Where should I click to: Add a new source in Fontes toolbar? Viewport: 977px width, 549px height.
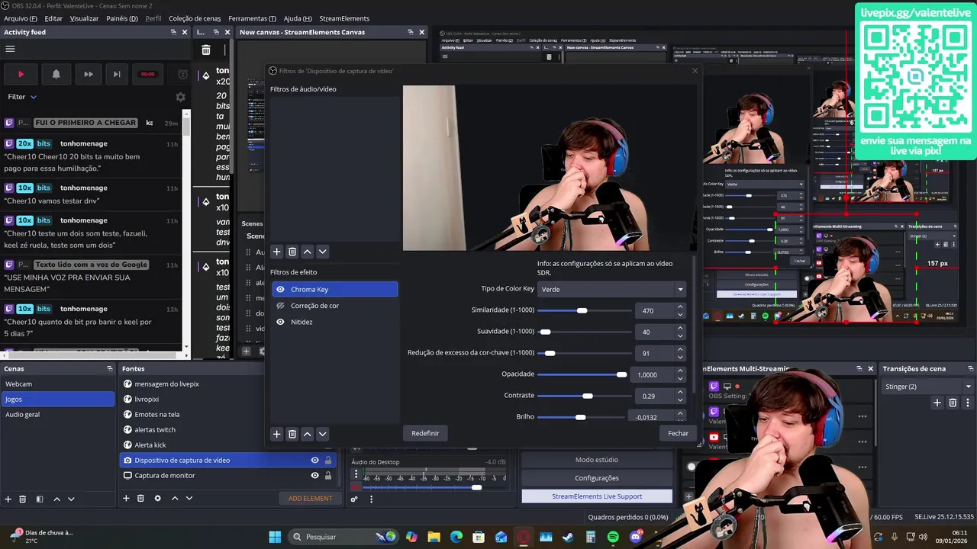pos(126,499)
